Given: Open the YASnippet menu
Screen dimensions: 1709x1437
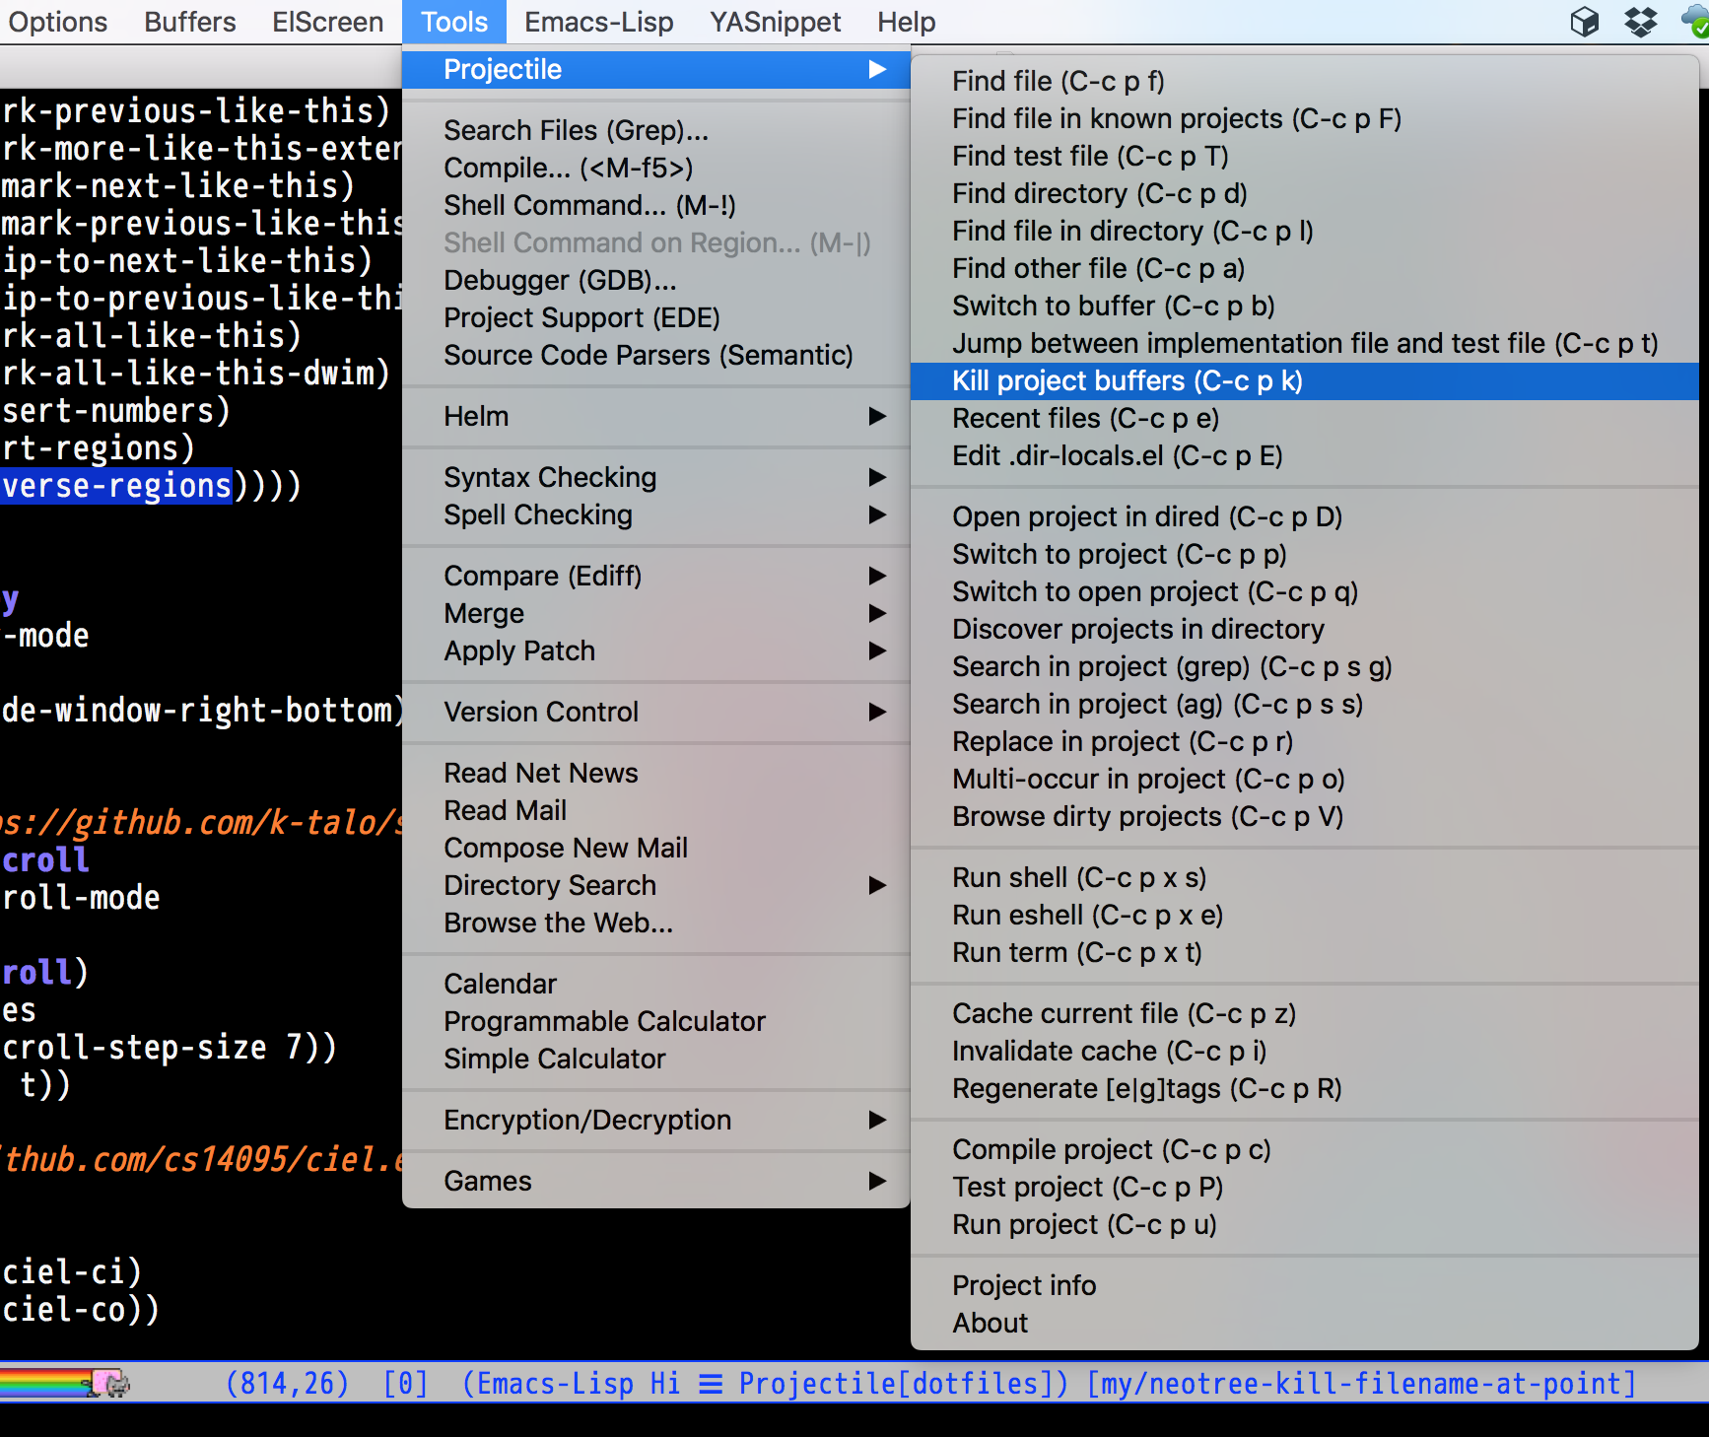Looking at the screenshot, I should tap(776, 22).
